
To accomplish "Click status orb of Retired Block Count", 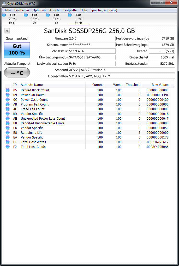I will click(x=8, y=90).
